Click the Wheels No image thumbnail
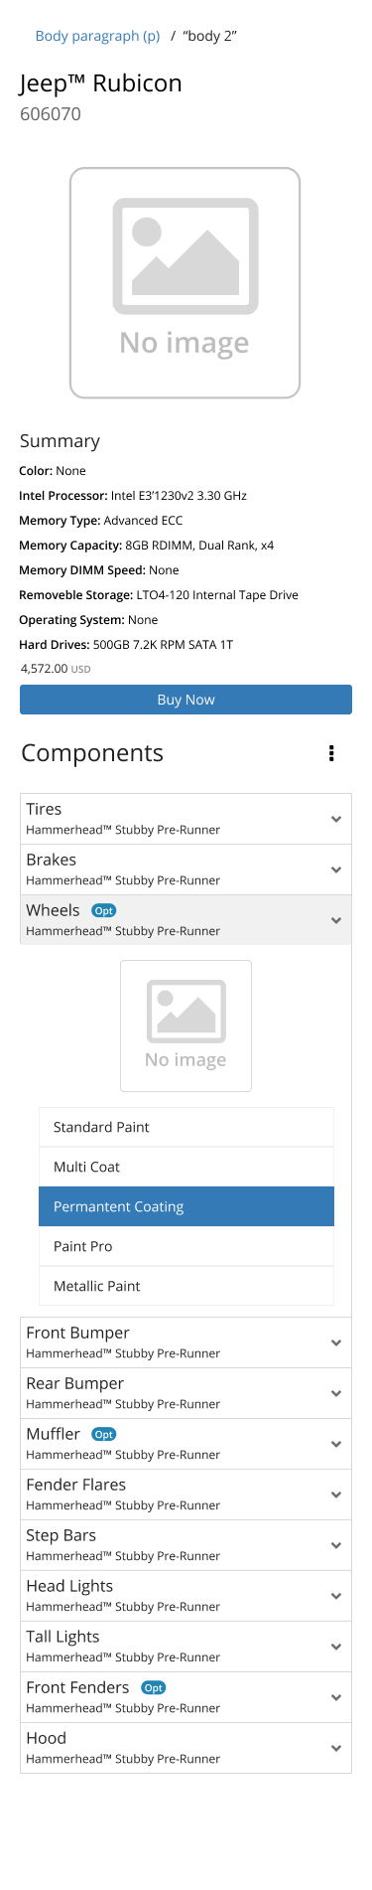 pyautogui.click(x=186, y=1025)
